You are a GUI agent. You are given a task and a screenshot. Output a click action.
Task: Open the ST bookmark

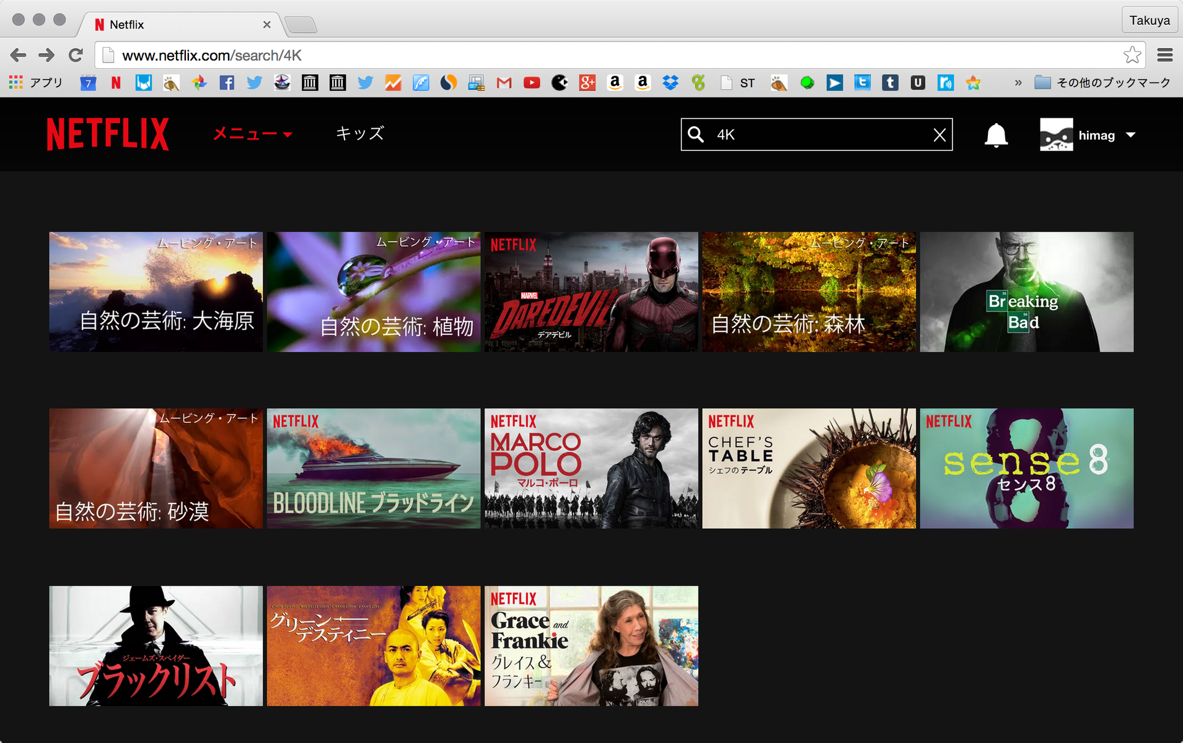pos(739,82)
